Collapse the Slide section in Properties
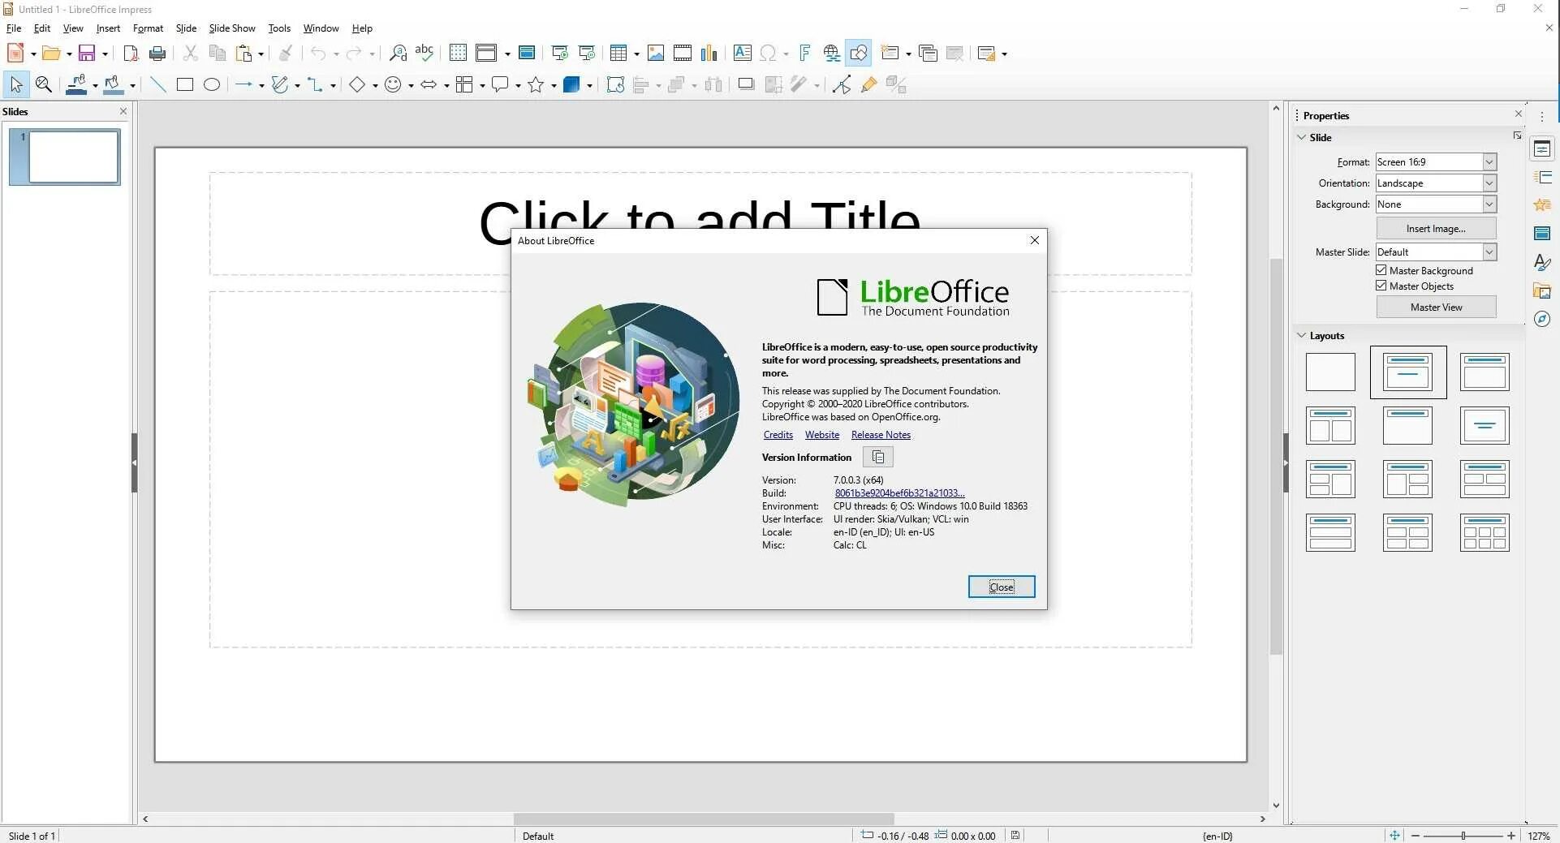 coord(1302,137)
